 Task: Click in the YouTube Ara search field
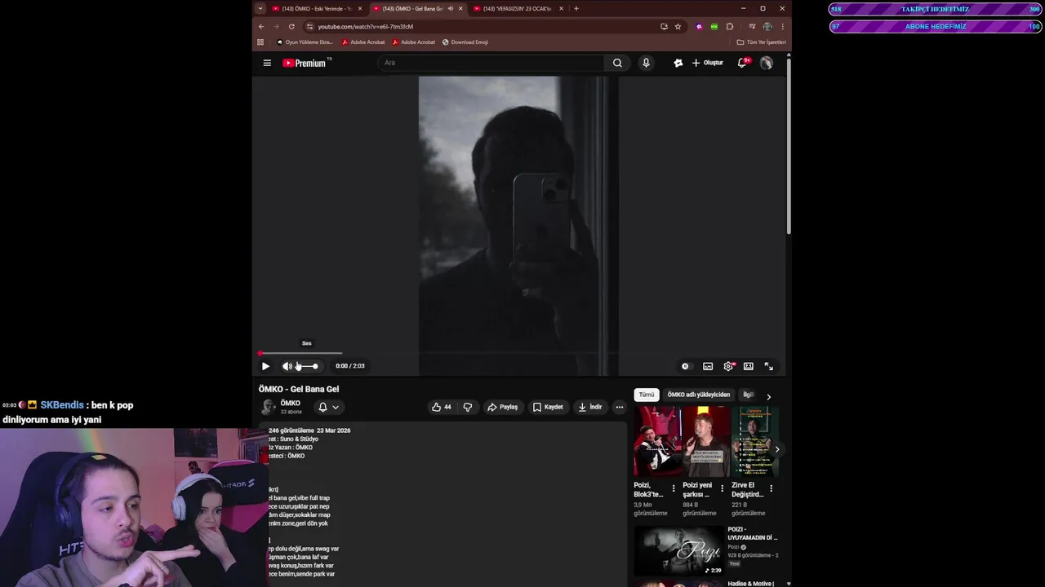click(490, 63)
